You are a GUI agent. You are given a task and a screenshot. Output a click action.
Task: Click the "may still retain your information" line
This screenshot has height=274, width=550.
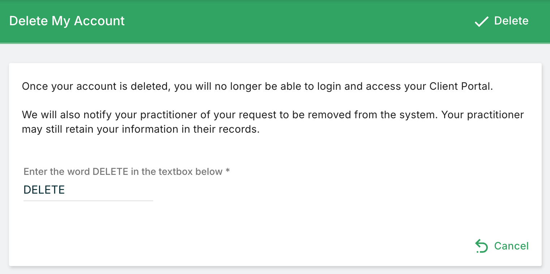click(98, 129)
